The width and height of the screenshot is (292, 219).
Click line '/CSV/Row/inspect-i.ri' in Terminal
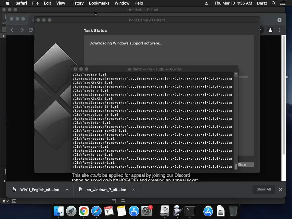pos(94,163)
